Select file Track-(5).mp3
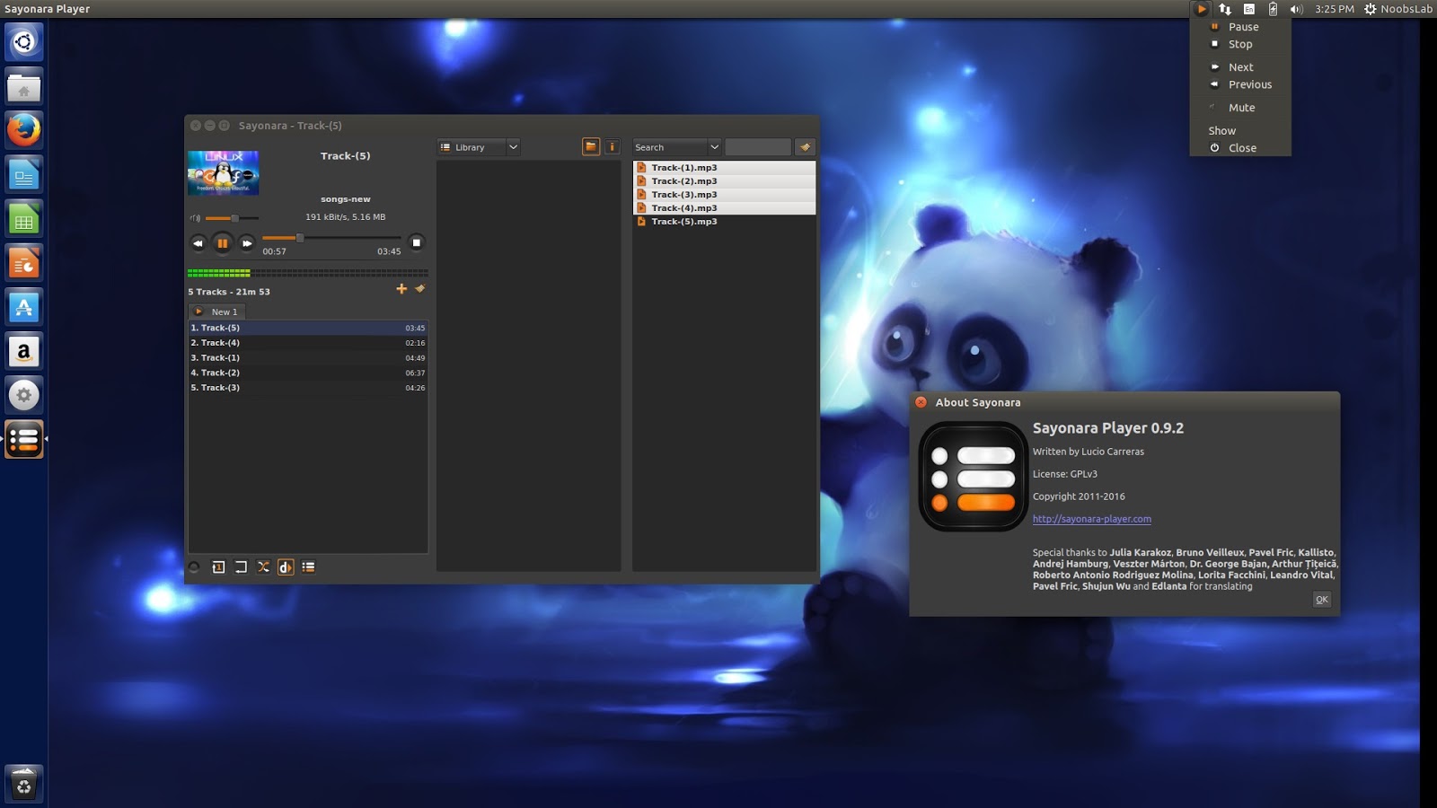 [x=725, y=222]
